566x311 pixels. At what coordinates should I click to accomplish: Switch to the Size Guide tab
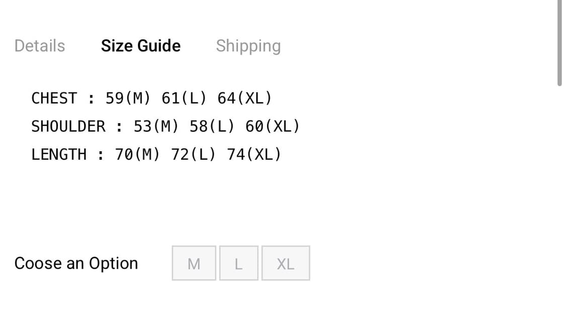pyautogui.click(x=140, y=46)
